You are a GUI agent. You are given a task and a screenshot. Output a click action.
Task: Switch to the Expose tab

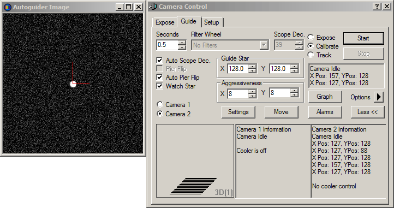tap(165, 22)
